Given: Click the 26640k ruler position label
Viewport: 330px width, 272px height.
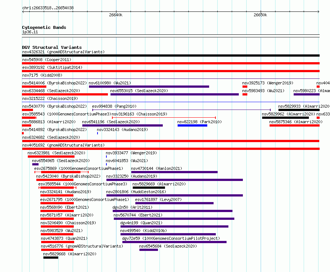Looking at the screenshot, I should [x=116, y=15].
